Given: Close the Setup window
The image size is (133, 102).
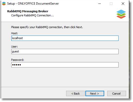Looking at the screenshot, I should (x=123, y=4).
